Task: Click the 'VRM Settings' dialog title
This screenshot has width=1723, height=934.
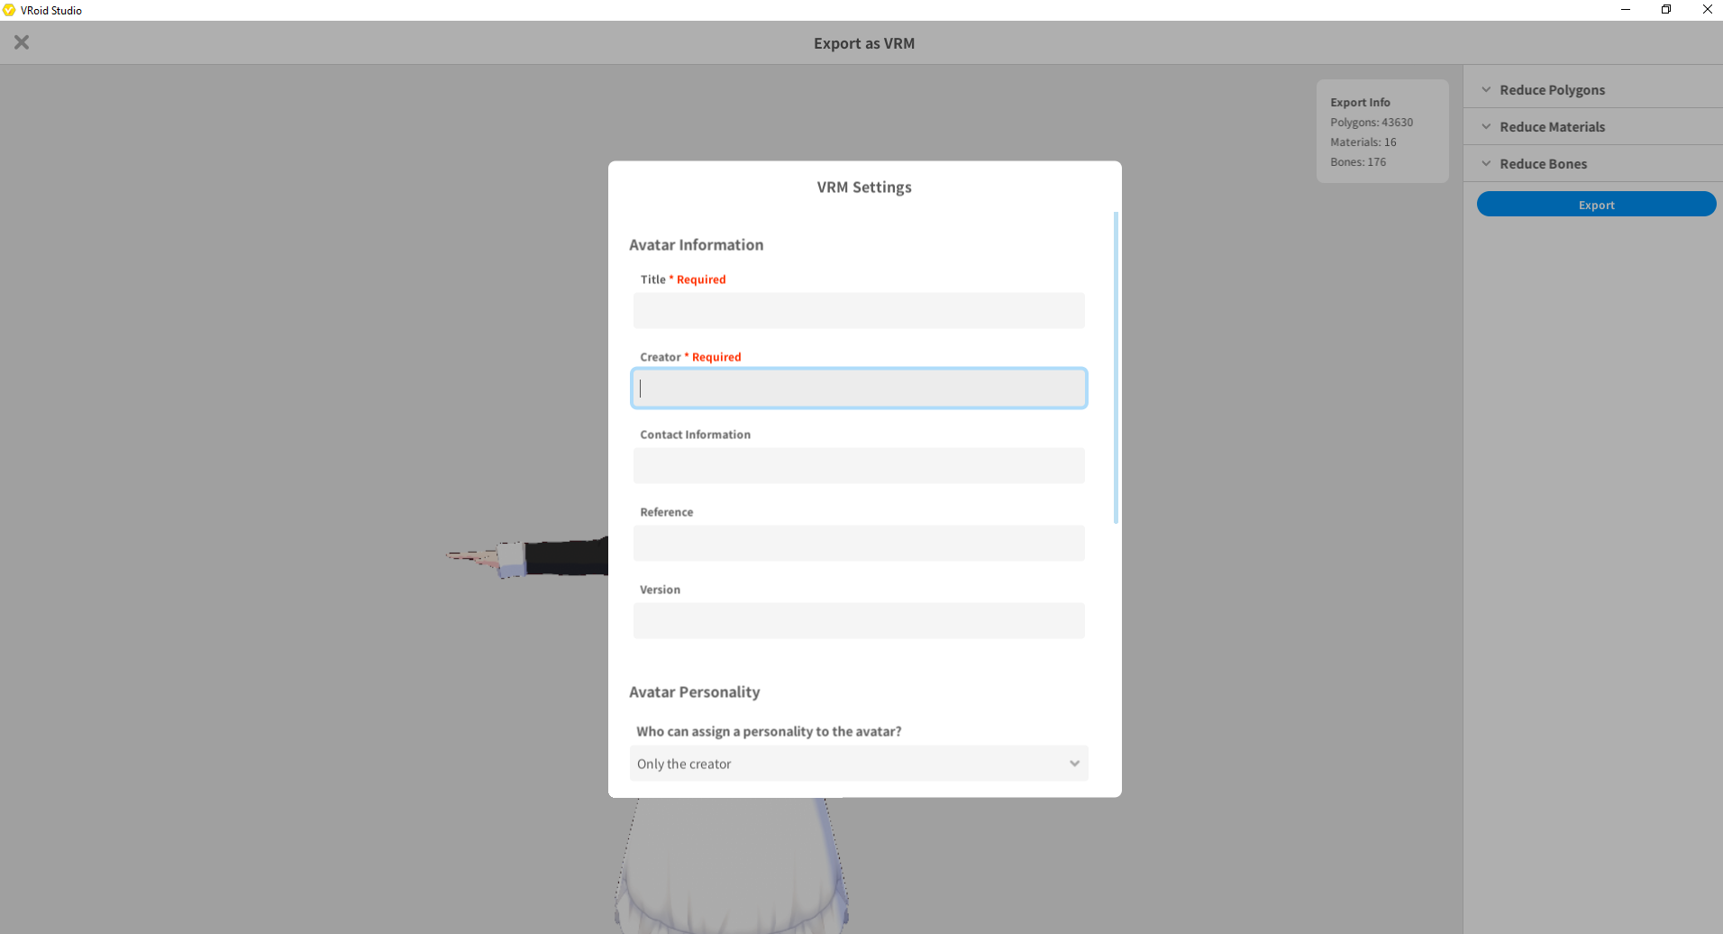Action: point(864,188)
